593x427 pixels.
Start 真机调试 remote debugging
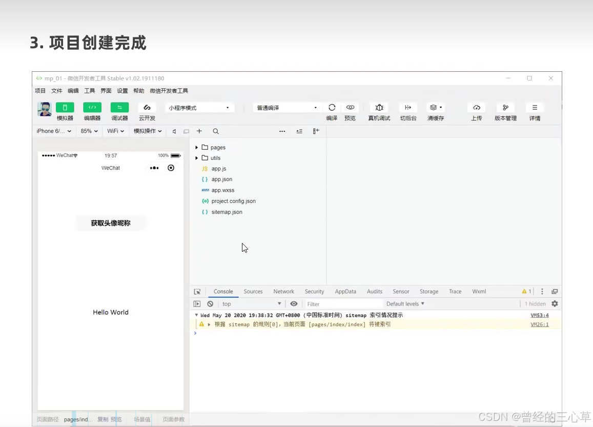point(379,108)
